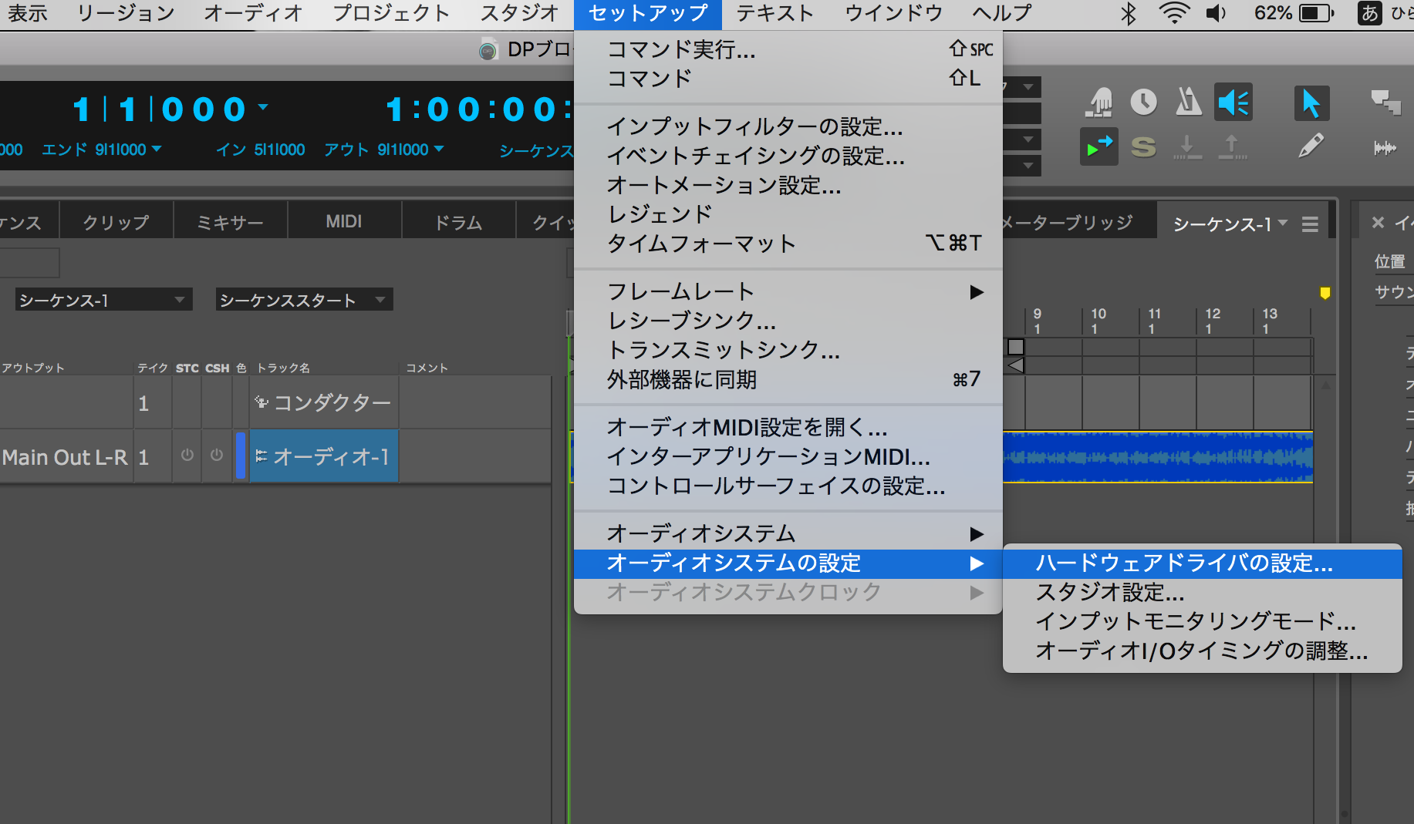Click the macOS Wi-Fi status icon
The width and height of the screenshot is (1414, 824).
coord(1173,13)
